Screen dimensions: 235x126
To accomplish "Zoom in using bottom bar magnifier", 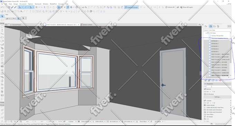I will pyautogui.click(x=11, y=122).
